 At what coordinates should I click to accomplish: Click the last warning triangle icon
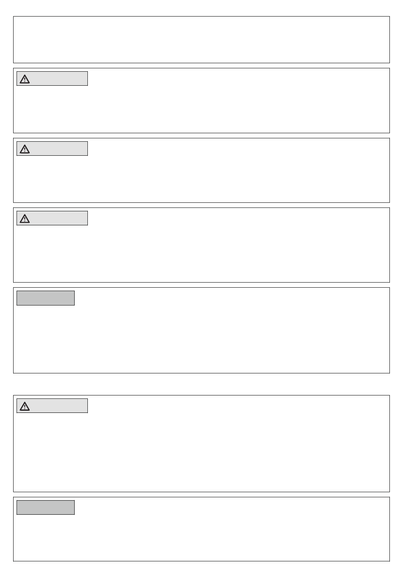25,406
